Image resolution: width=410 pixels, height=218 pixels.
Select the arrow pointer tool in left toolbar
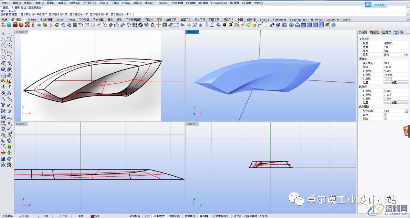click(x=3, y=33)
